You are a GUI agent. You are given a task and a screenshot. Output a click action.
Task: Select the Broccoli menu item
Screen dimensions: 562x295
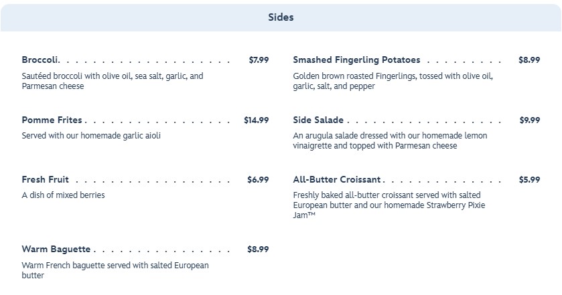click(x=40, y=60)
